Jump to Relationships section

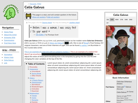(34, 93)
